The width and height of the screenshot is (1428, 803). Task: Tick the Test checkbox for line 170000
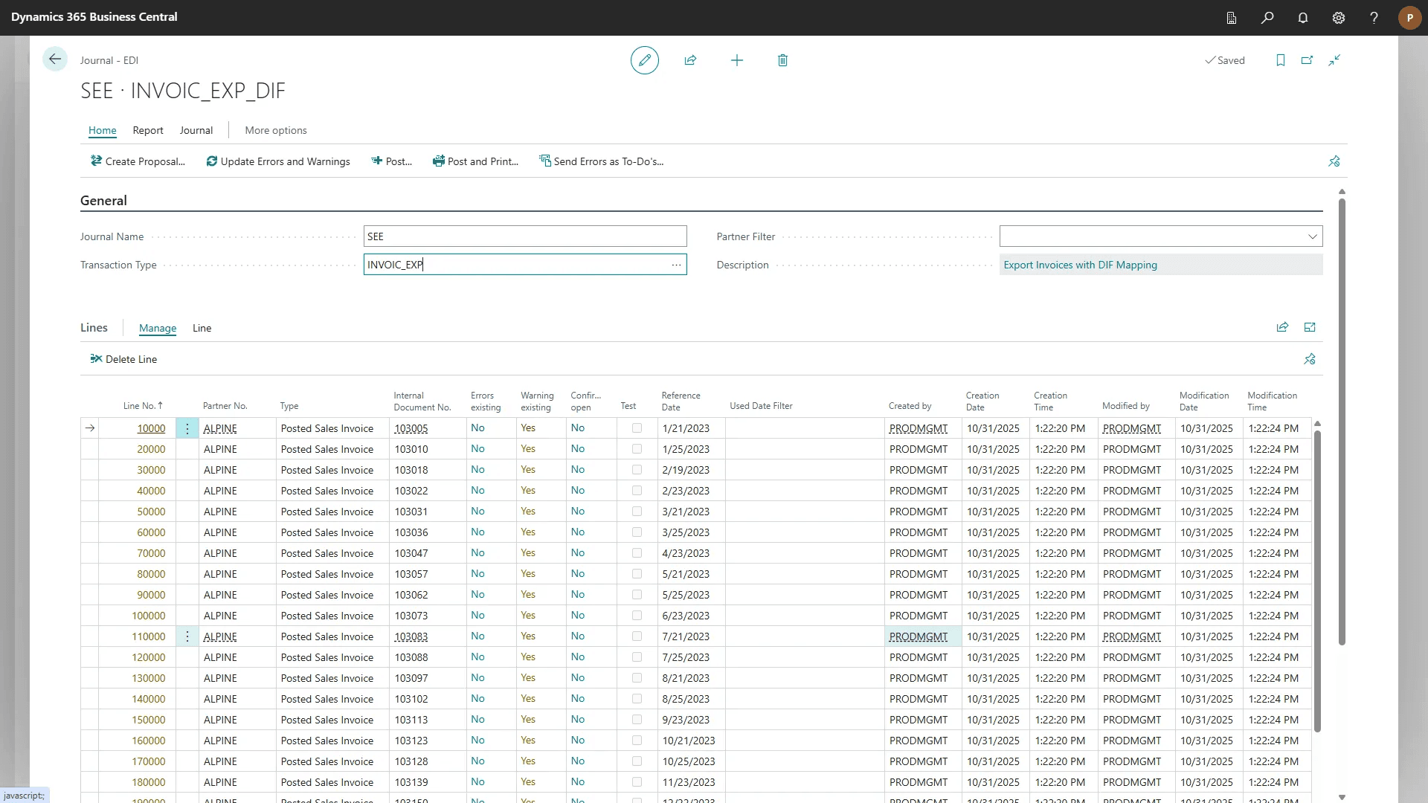tap(637, 761)
